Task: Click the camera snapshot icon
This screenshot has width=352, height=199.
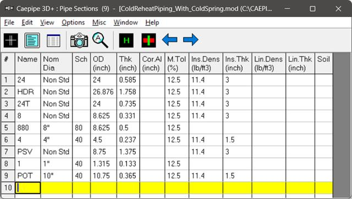Action: click(x=79, y=40)
